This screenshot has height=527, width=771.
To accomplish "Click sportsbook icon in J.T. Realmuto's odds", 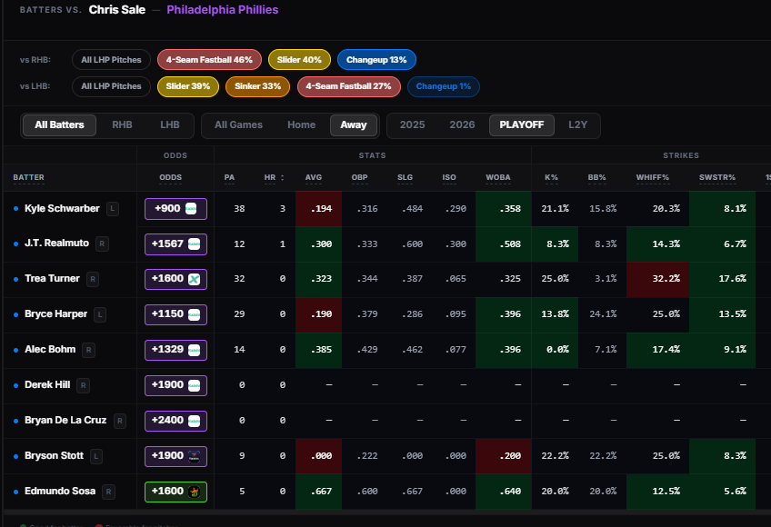I will [x=195, y=244].
